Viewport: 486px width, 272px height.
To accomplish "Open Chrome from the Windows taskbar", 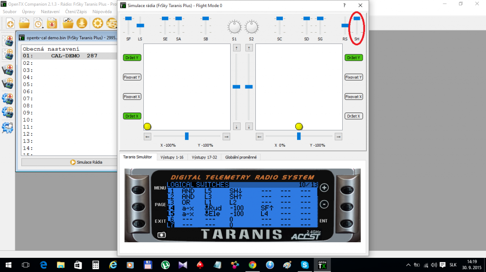I will point(252,265).
